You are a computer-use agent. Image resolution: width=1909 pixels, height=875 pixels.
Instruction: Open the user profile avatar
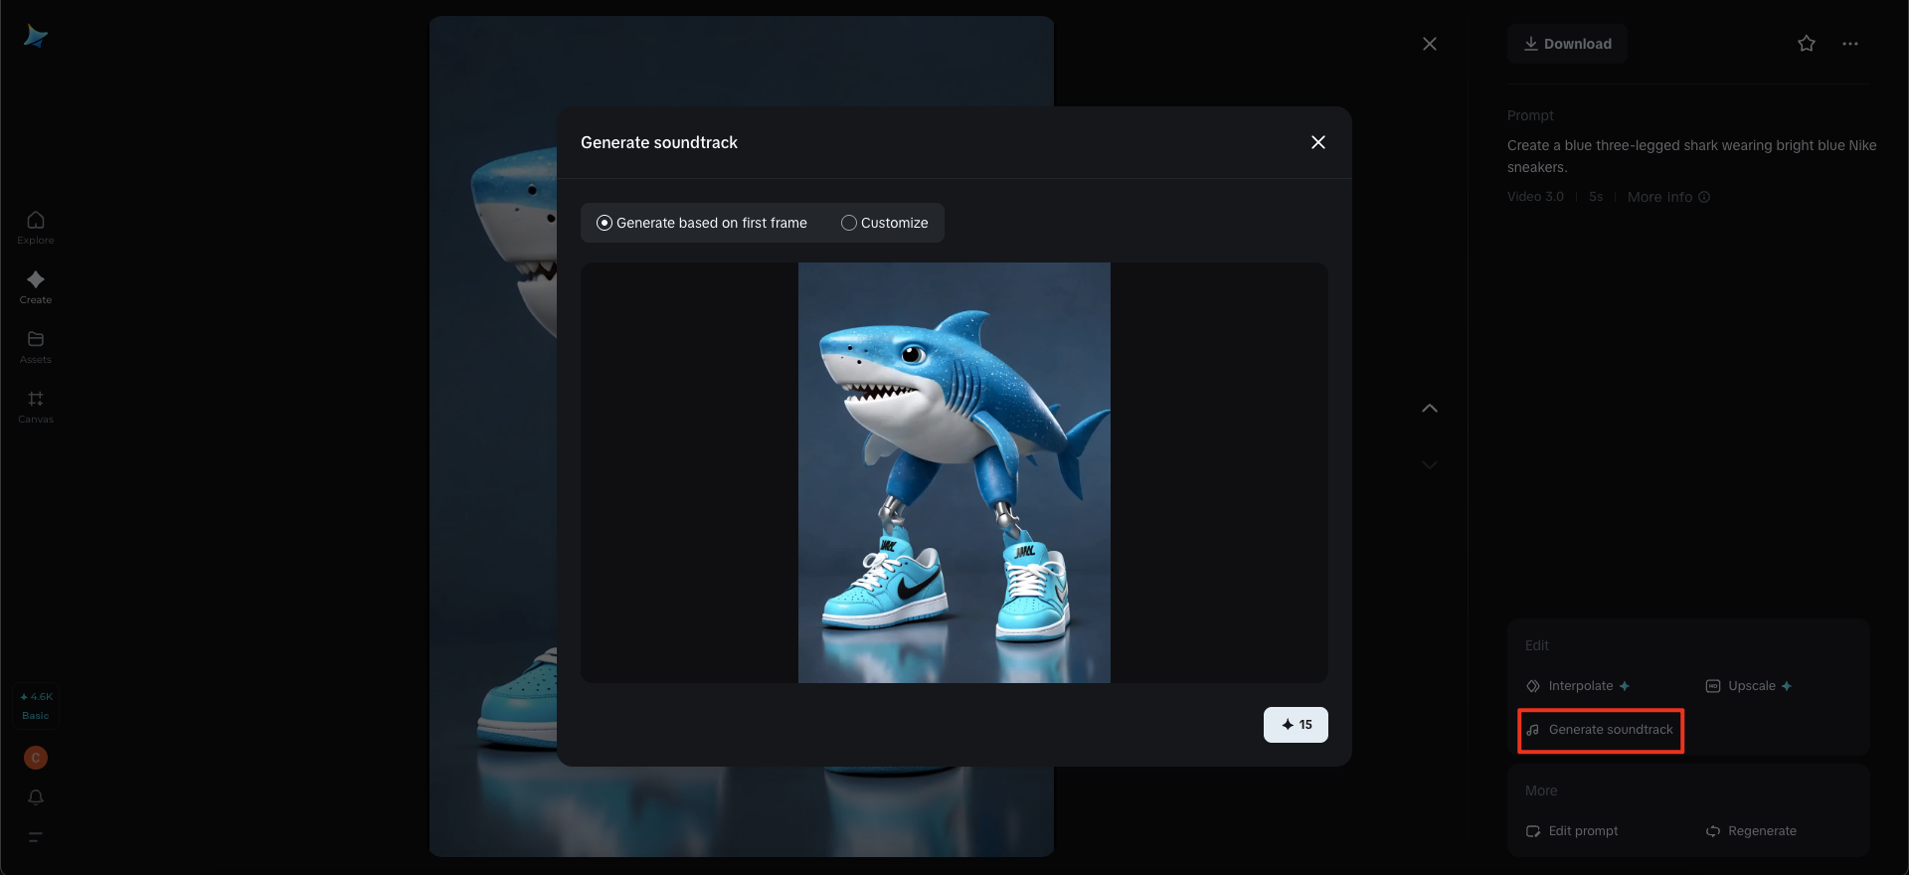[x=36, y=758]
